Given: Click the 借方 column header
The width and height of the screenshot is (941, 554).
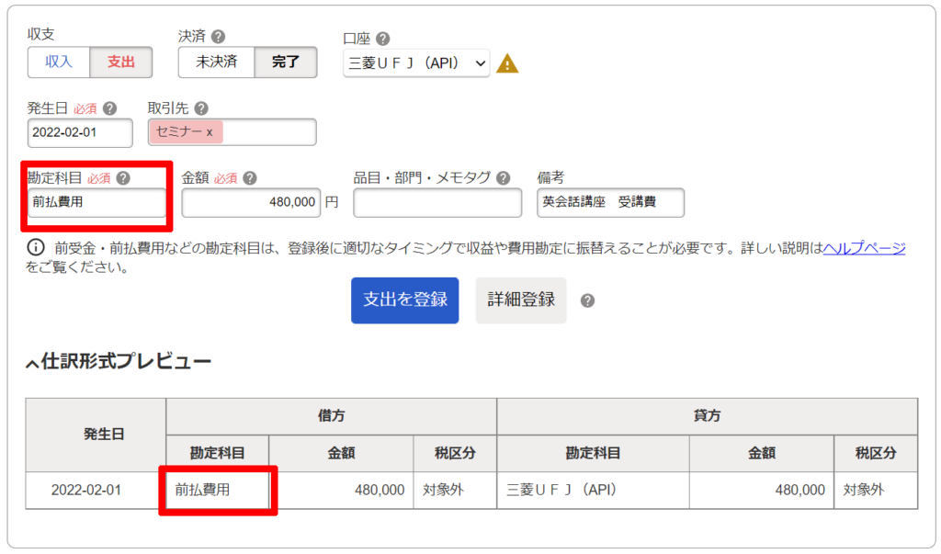Looking at the screenshot, I should pyautogui.click(x=331, y=416).
